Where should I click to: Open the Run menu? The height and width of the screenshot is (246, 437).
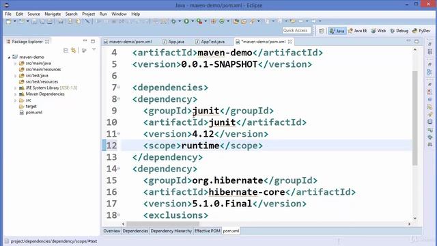pyautogui.click(x=103, y=14)
